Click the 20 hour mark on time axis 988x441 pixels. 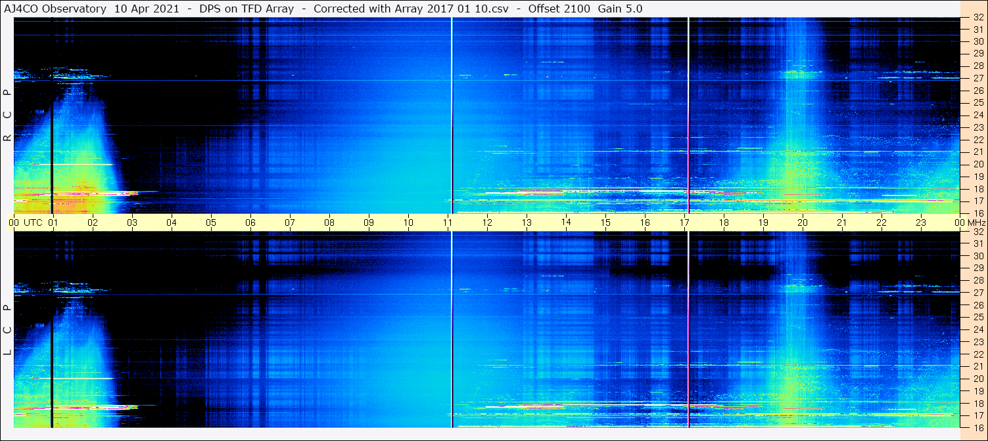coord(803,222)
